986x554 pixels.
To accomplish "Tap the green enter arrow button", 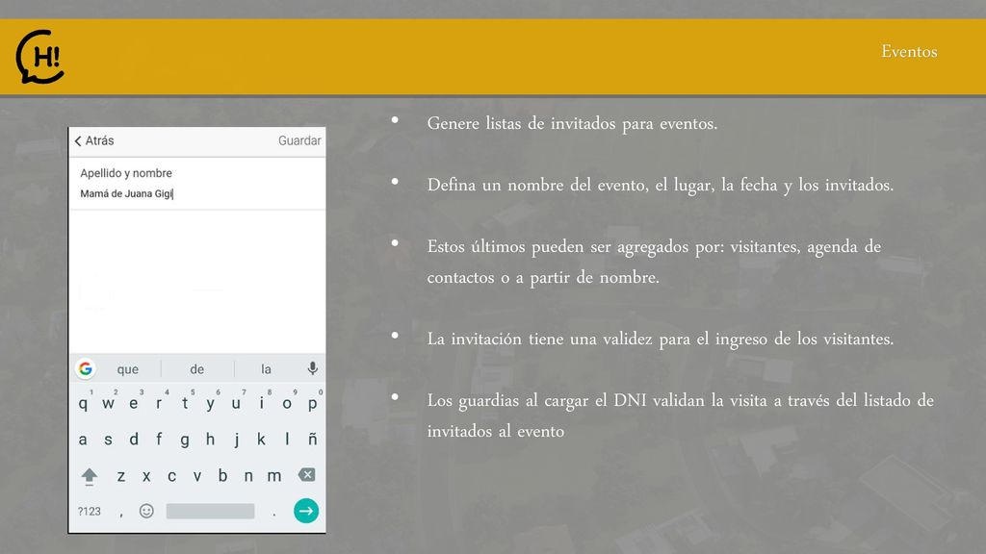I will pos(306,511).
